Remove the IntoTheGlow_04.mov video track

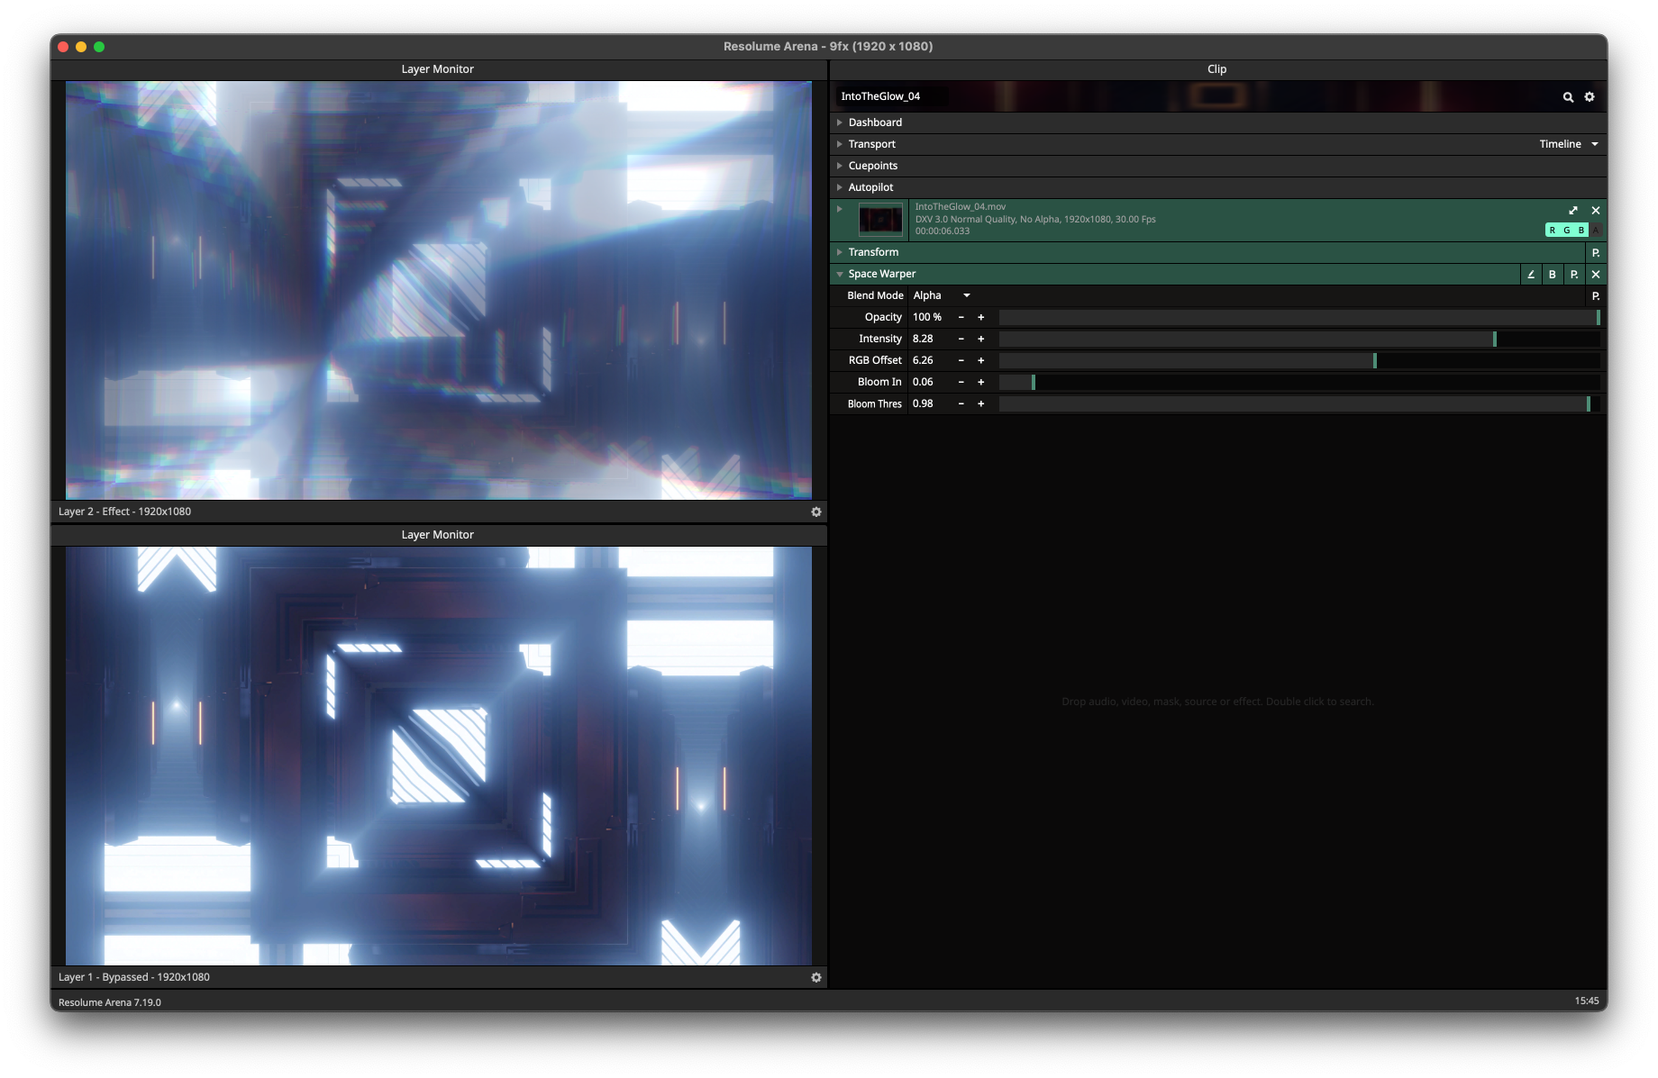[1596, 211]
